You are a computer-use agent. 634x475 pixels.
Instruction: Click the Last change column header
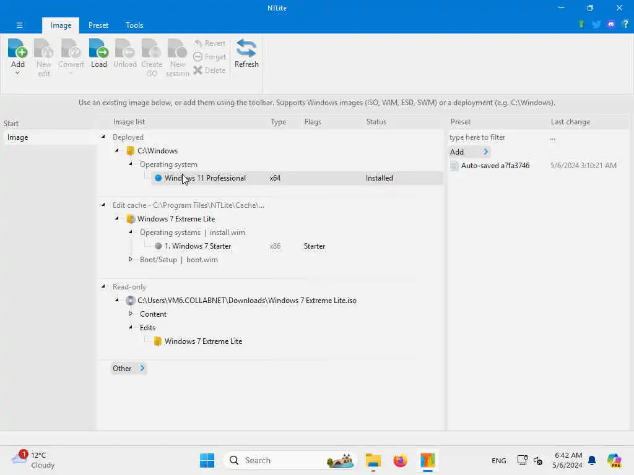pos(570,122)
